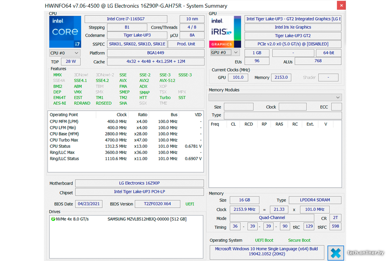
Task: Select the SAMSUNG MZVLB512HBJQ drive entry
Action: [x=146, y=219]
